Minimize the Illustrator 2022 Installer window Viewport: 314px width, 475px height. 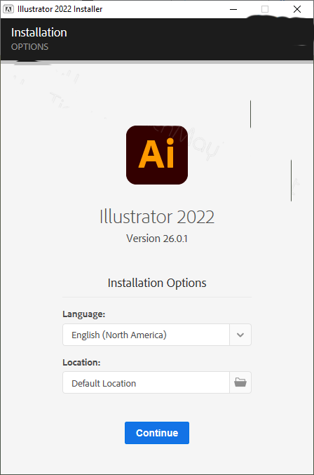[x=233, y=9]
